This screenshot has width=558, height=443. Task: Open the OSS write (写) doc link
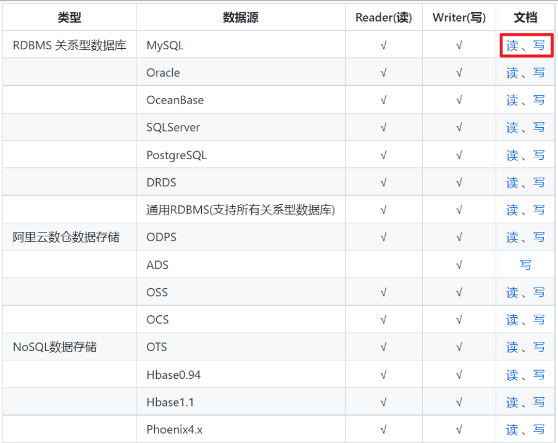click(539, 292)
